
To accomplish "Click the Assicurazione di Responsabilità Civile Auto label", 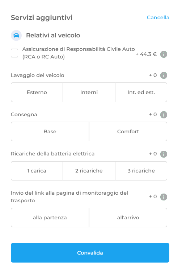I will pos(79,53).
